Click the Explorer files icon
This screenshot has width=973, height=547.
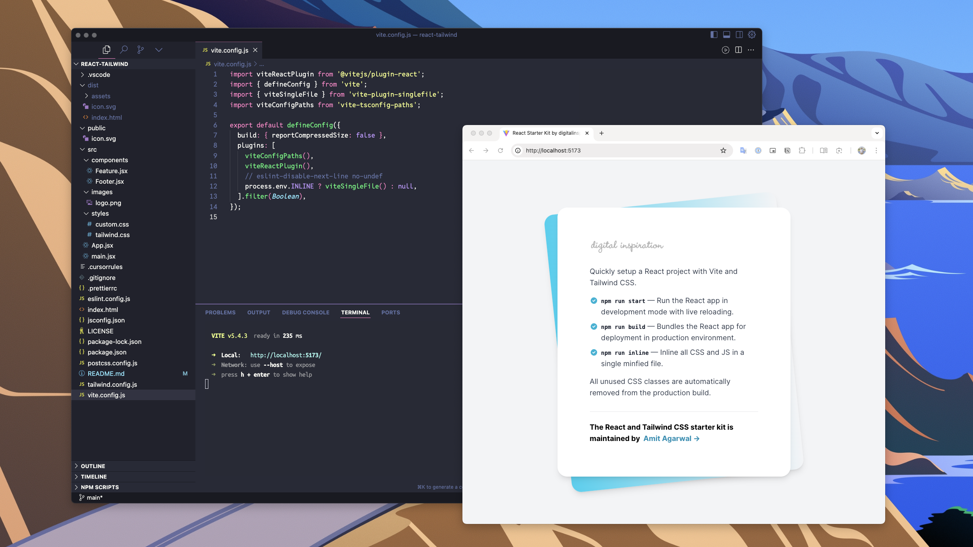(106, 49)
